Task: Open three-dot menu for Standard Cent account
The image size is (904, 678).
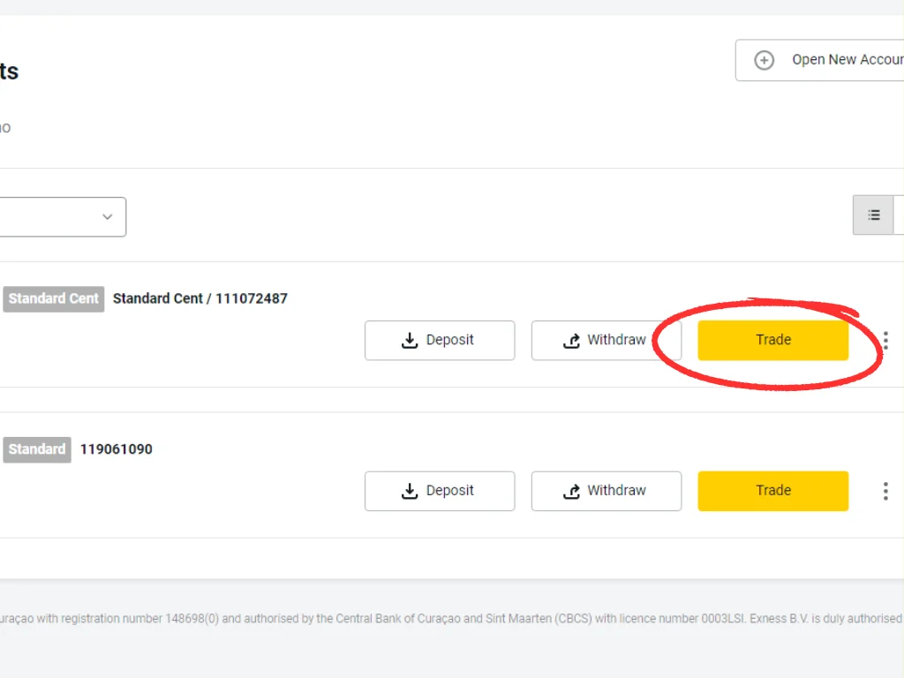Action: (x=885, y=341)
